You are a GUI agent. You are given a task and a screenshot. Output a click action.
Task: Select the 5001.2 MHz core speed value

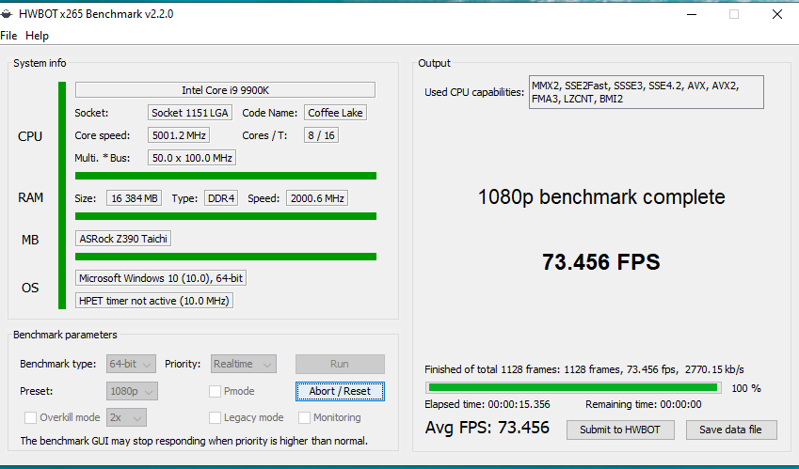pos(179,135)
